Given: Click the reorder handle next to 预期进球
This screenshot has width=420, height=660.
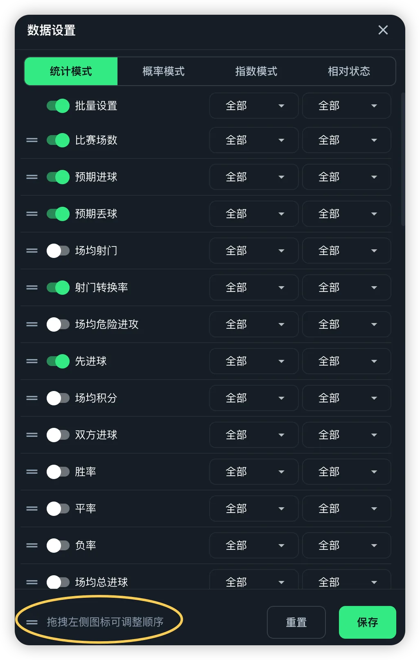Looking at the screenshot, I should [32, 177].
